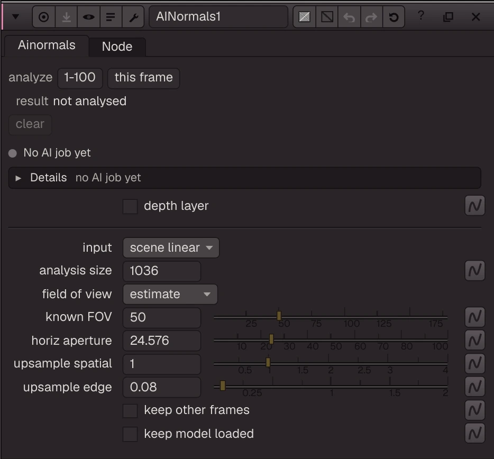The width and height of the screenshot is (494, 459).
Task: Open the input scene linear dropdown
Action: click(171, 247)
